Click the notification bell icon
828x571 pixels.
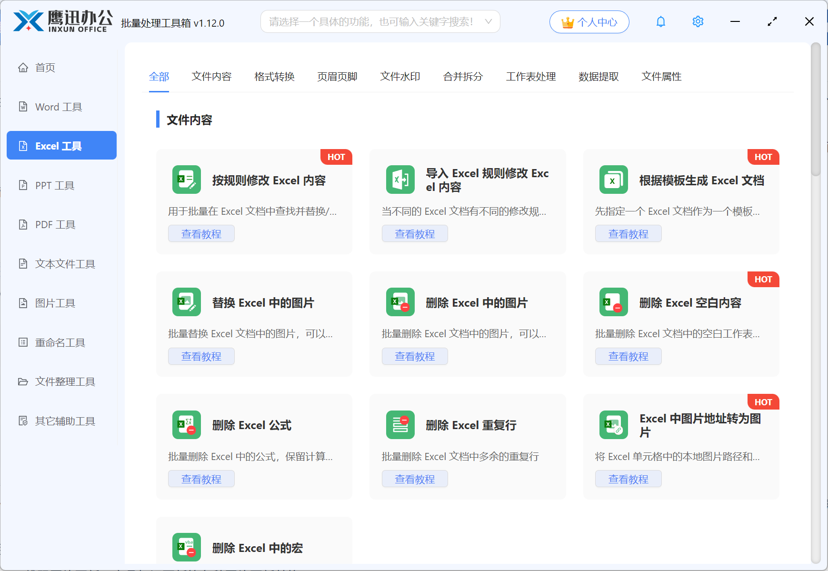point(660,21)
